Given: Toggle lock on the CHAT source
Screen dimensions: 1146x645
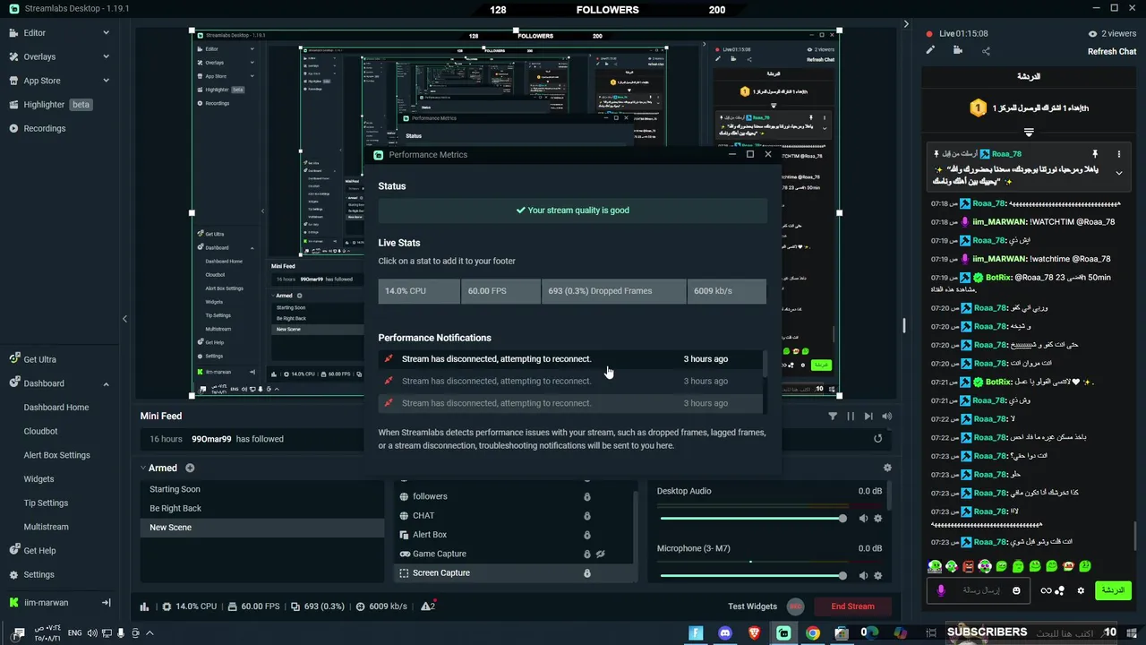Looking at the screenshot, I should [x=587, y=515].
